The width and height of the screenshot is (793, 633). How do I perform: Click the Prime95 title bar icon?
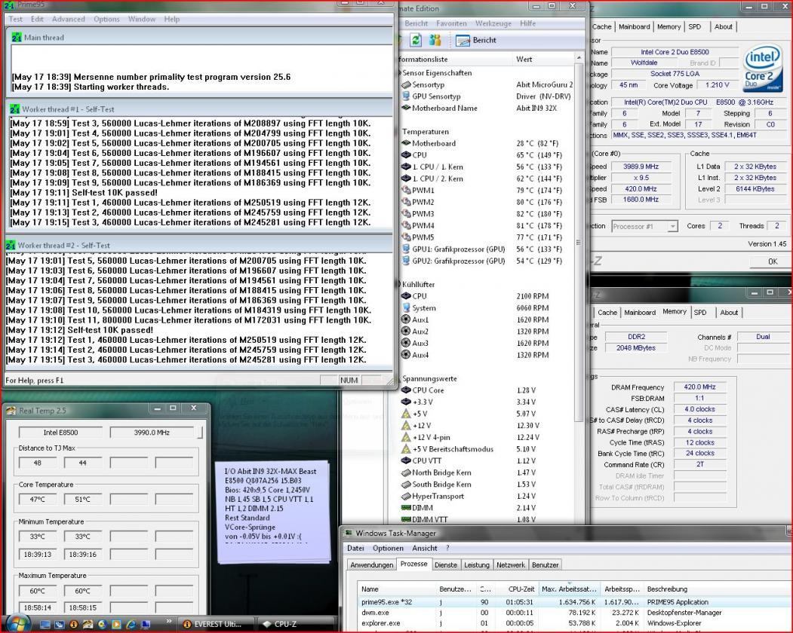pos(8,5)
